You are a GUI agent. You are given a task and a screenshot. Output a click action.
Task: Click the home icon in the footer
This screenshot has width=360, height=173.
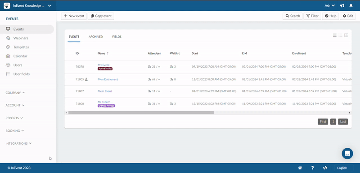pos(300,168)
